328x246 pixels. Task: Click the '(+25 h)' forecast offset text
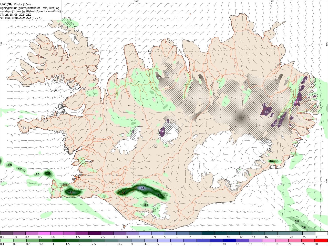pos(37,18)
